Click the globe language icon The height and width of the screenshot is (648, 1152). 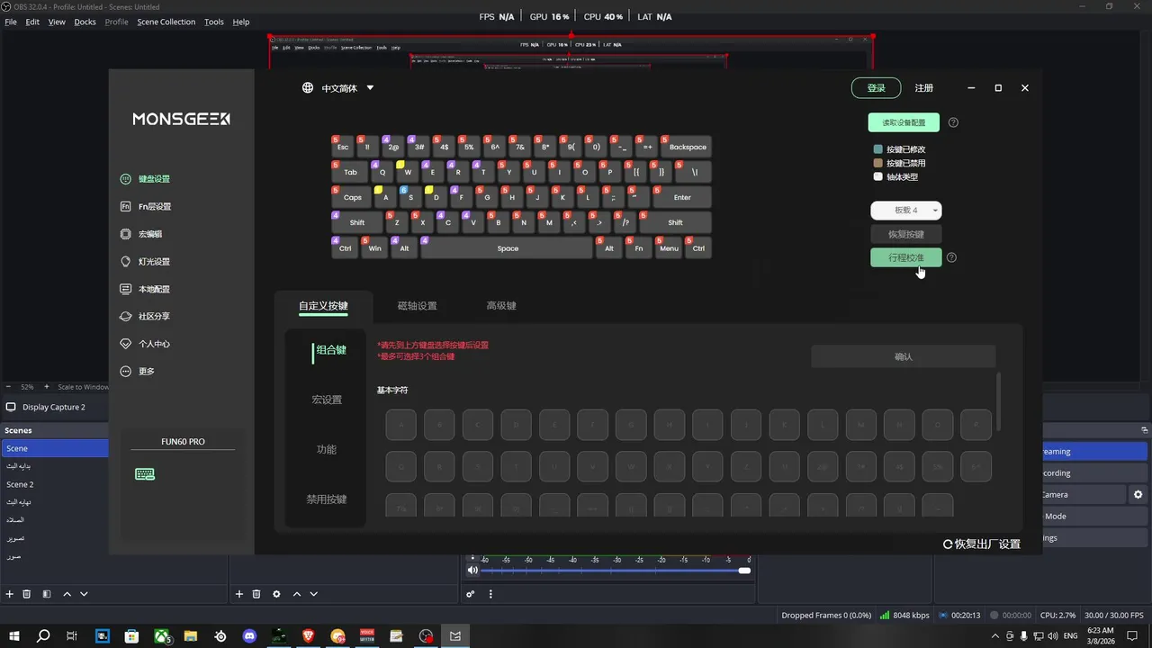click(308, 88)
